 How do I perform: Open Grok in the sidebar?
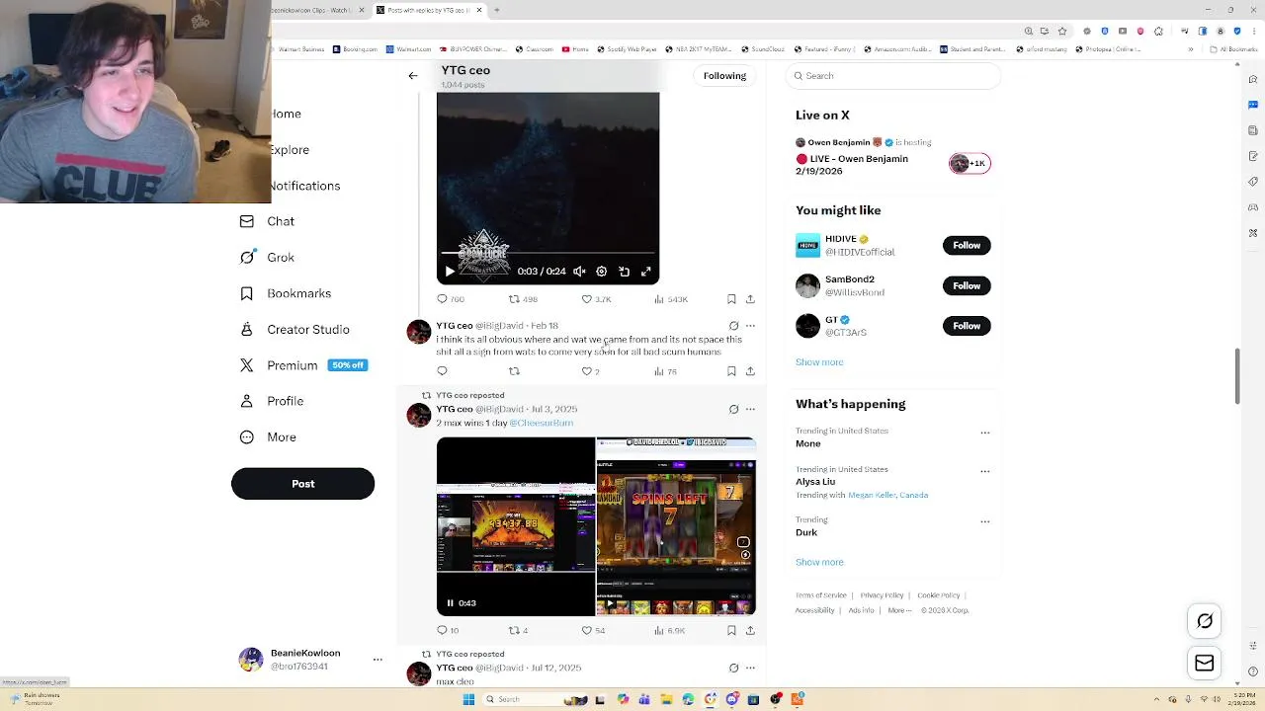[x=268, y=258]
